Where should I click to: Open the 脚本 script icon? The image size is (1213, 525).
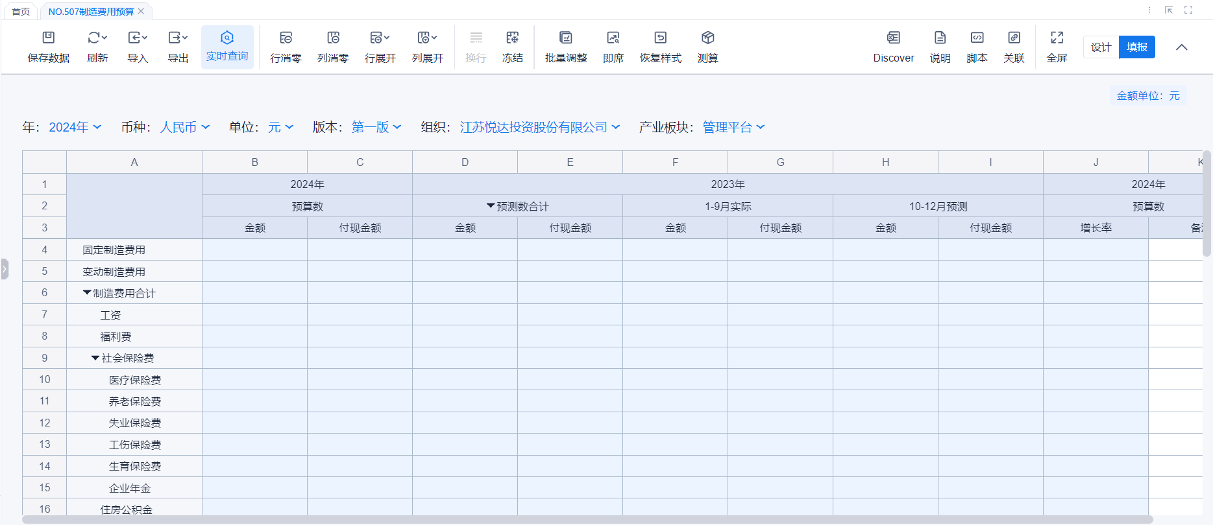pyautogui.click(x=977, y=38)
